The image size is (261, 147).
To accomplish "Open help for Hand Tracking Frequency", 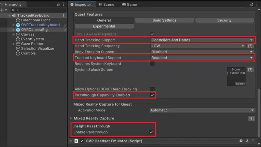I will tap(250, 46).
